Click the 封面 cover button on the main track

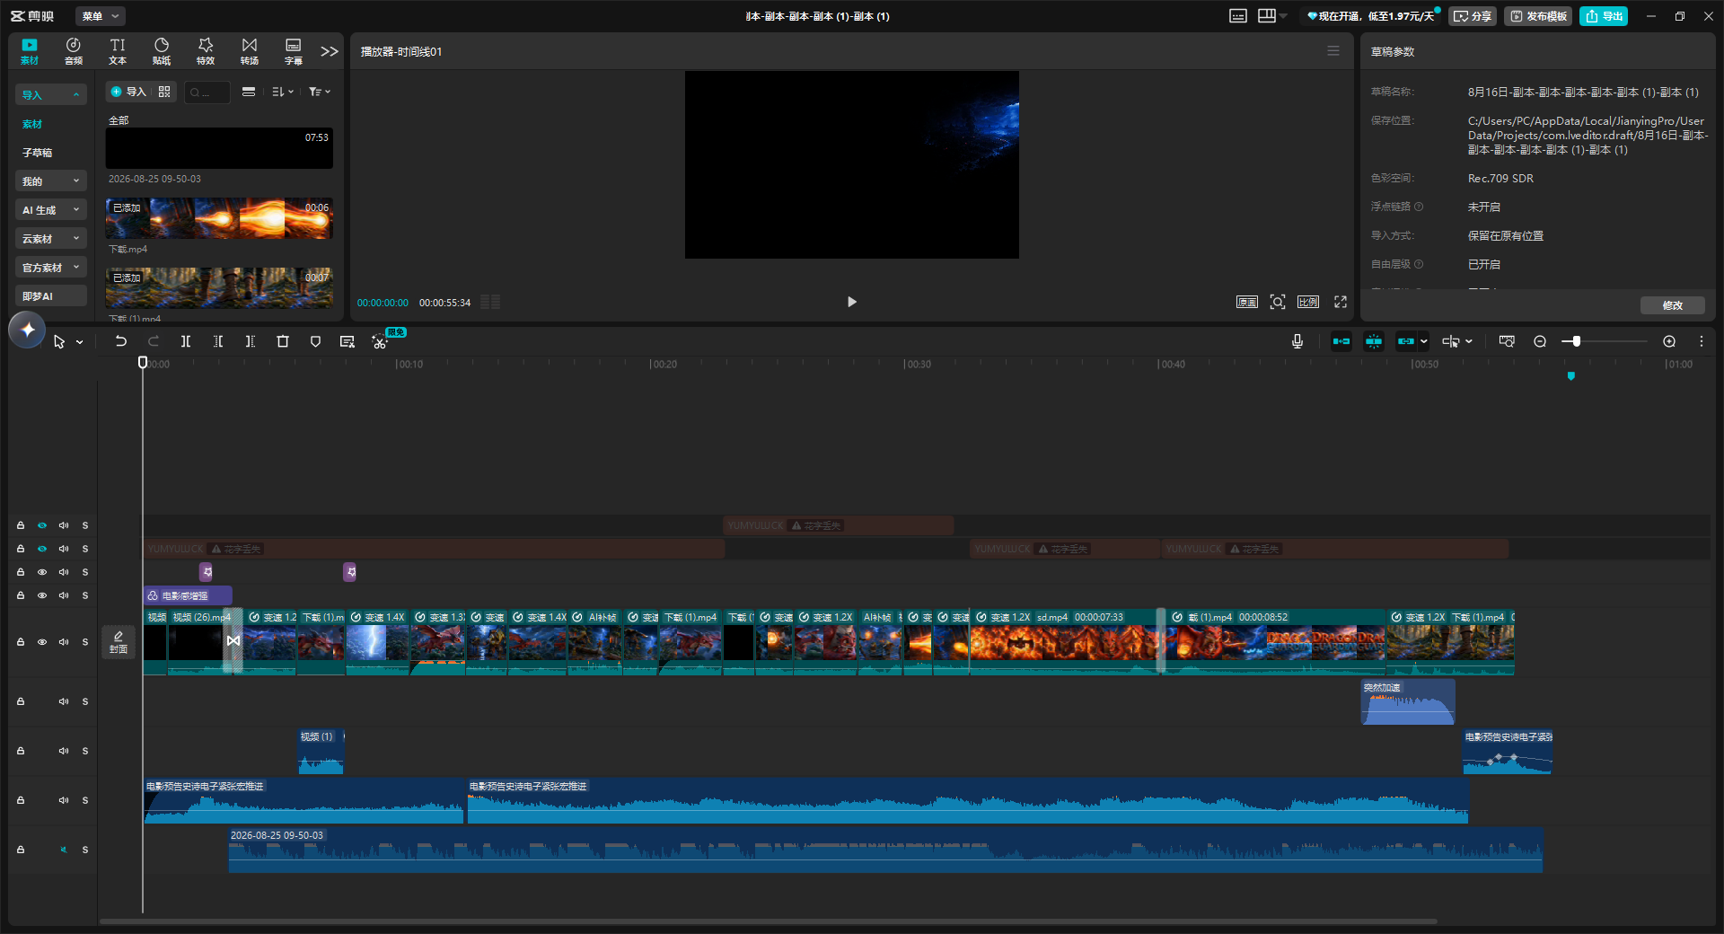119,641
